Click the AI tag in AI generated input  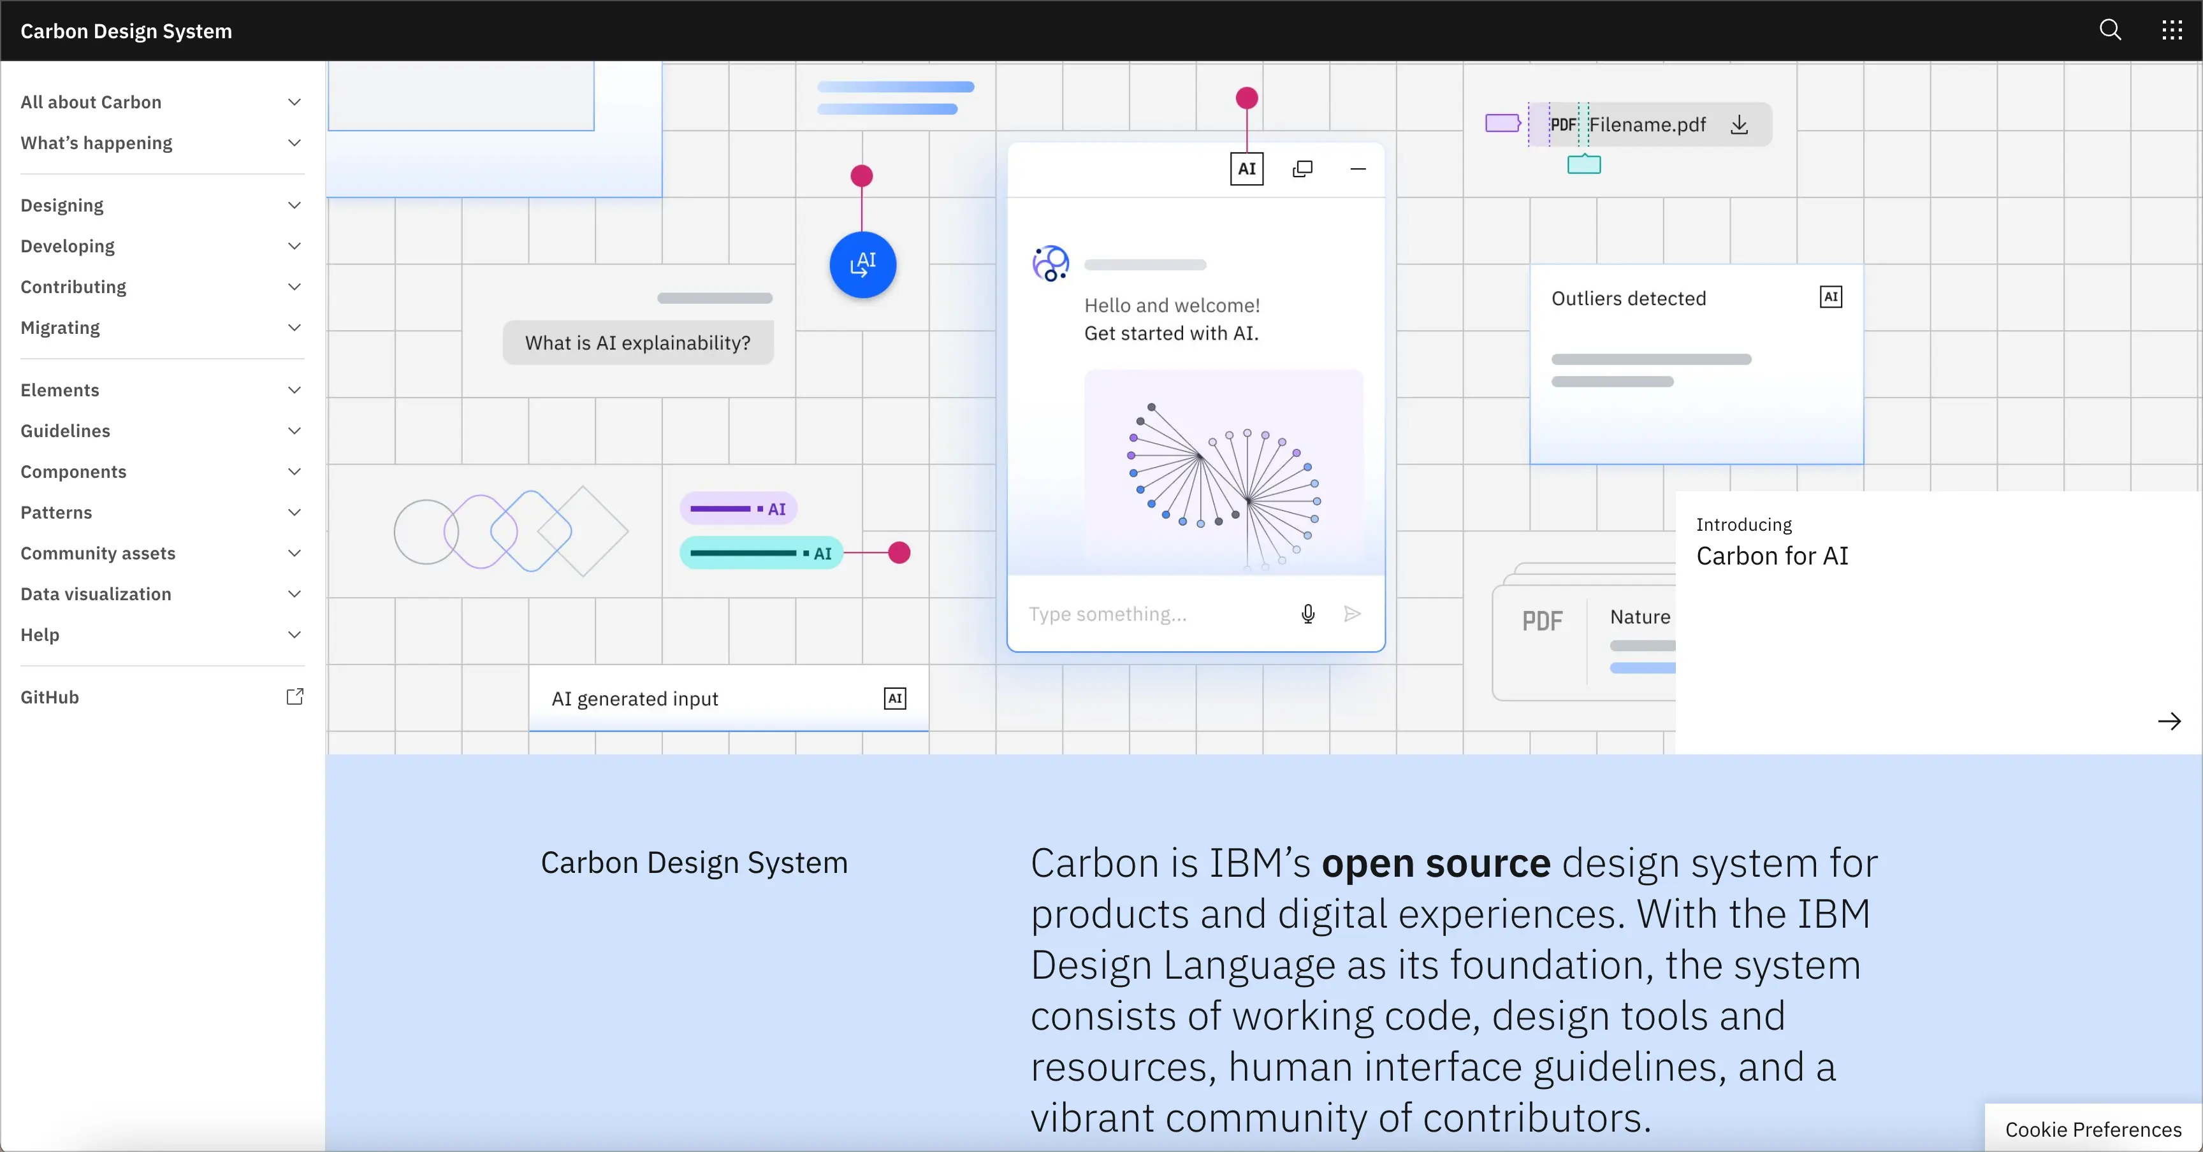click(894, 698)
